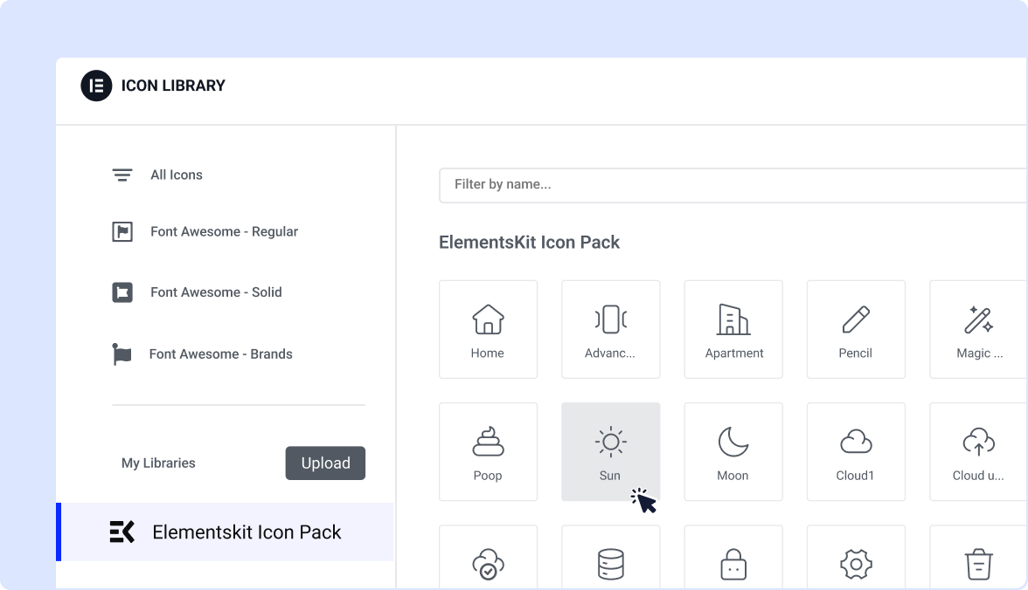Image resolution: width=1028 pixels, height=590 pixels.
Task: Click the ICON LIBRARY title
Action: [173, 86]
